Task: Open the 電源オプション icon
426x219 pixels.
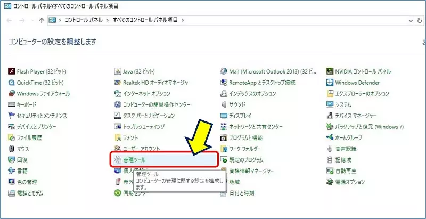Action: coord(330,182)
